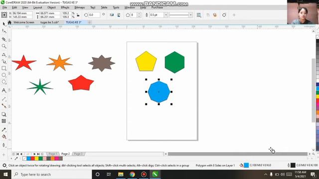Click the property bar quick customize plus

point(234,15)
